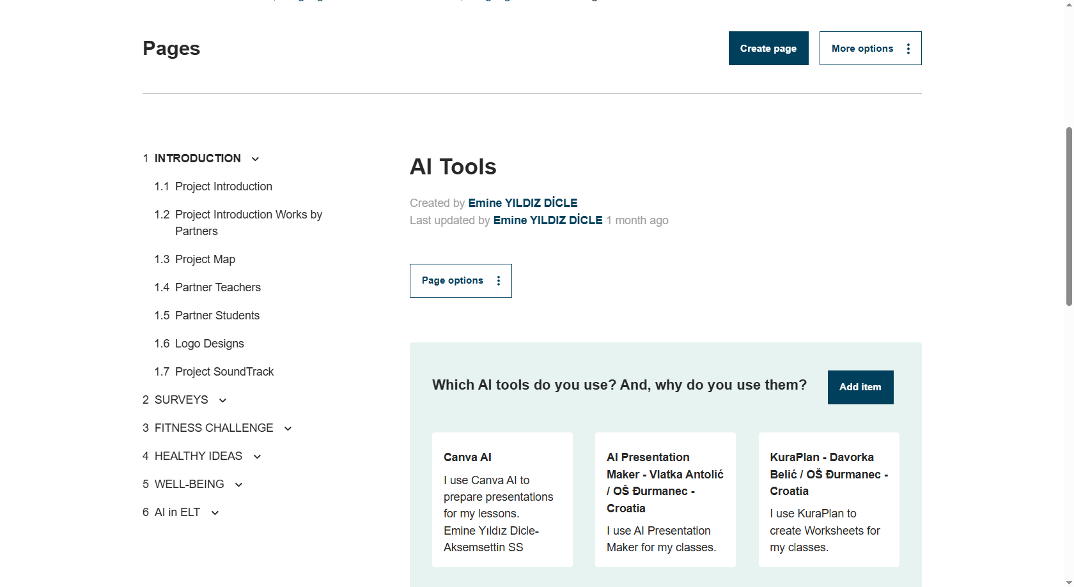
Task: Open the KuraPlan Davorka Belić card
Action: coord(829,499)
